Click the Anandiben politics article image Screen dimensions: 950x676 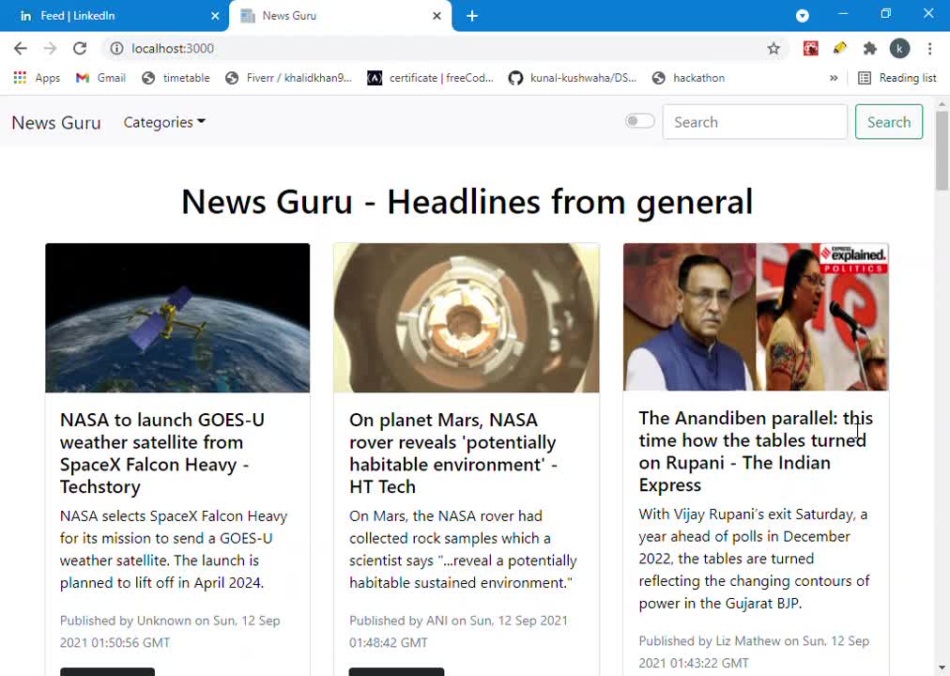[x=756, y=316]
